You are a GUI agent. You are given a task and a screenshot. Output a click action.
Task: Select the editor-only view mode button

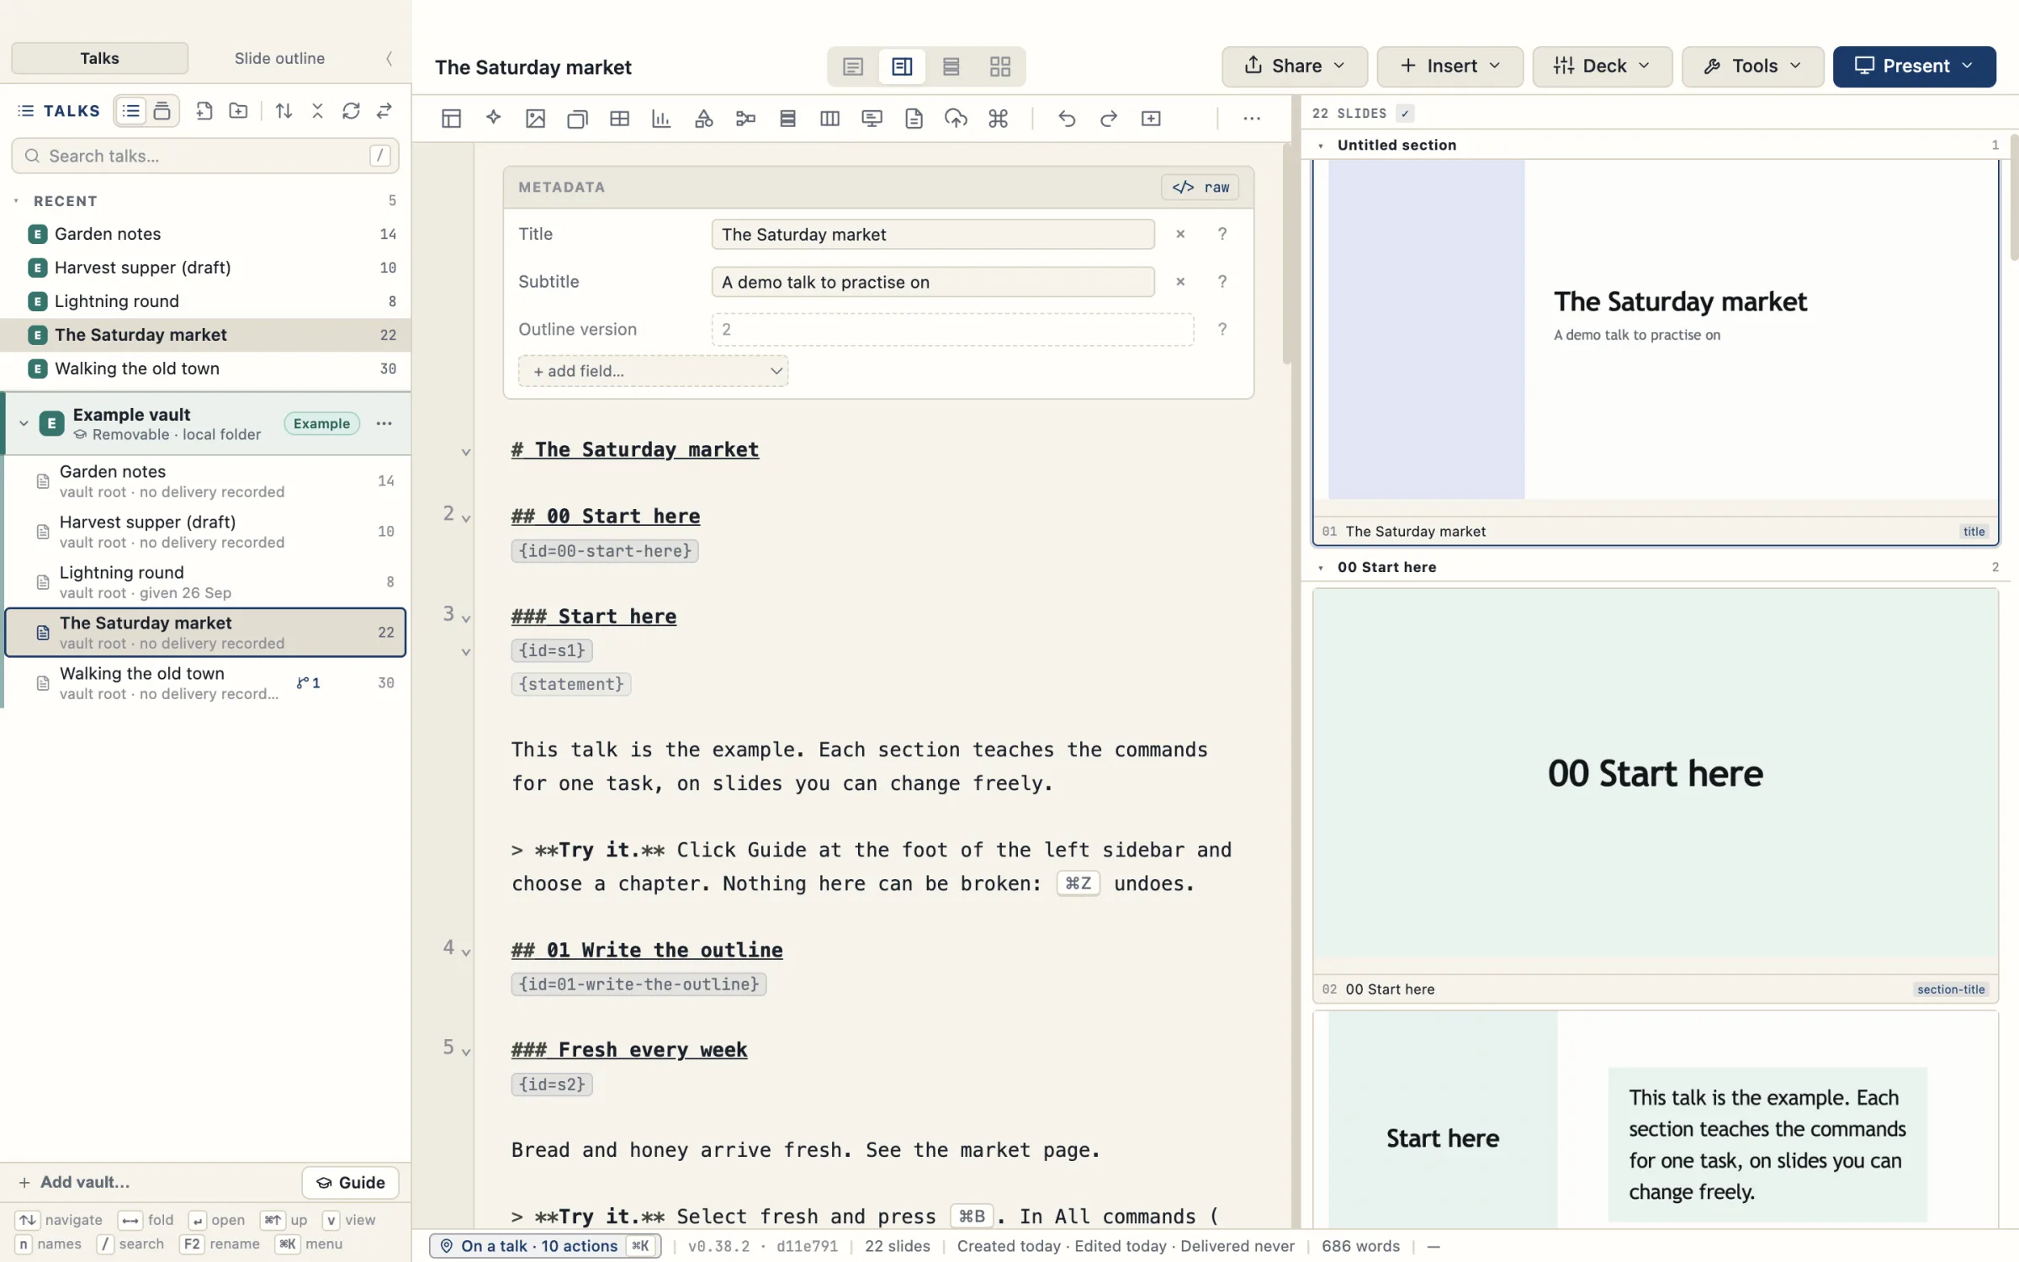pos(852,66)
